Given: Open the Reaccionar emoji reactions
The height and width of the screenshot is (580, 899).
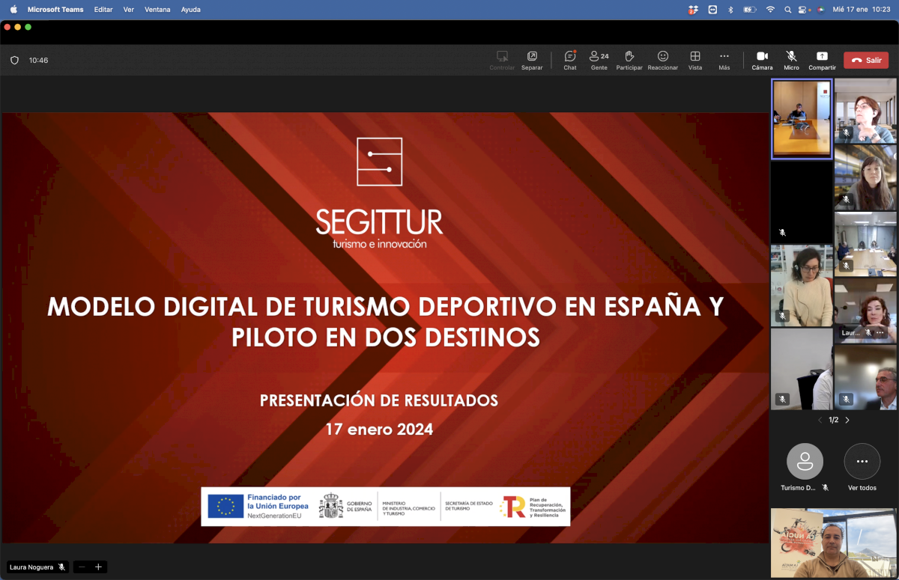Looking at the screenshot, I should click(x=662, y=57).
